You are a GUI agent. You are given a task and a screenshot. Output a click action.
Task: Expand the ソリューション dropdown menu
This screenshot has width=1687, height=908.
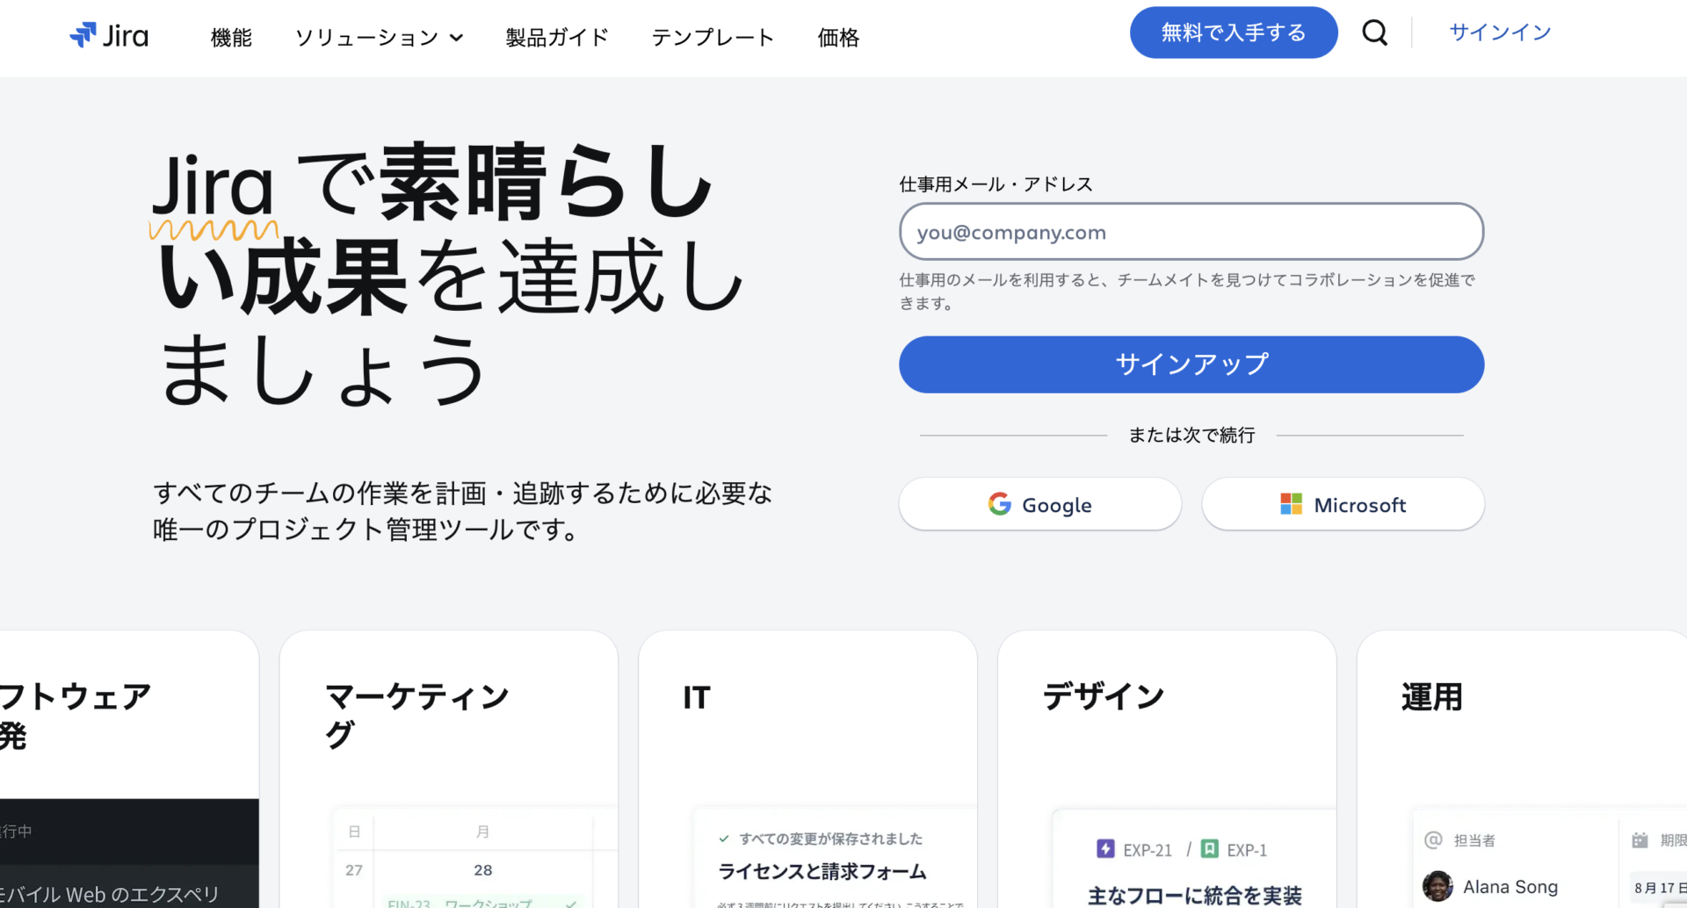pyautogui.click(x=379, y=38)
